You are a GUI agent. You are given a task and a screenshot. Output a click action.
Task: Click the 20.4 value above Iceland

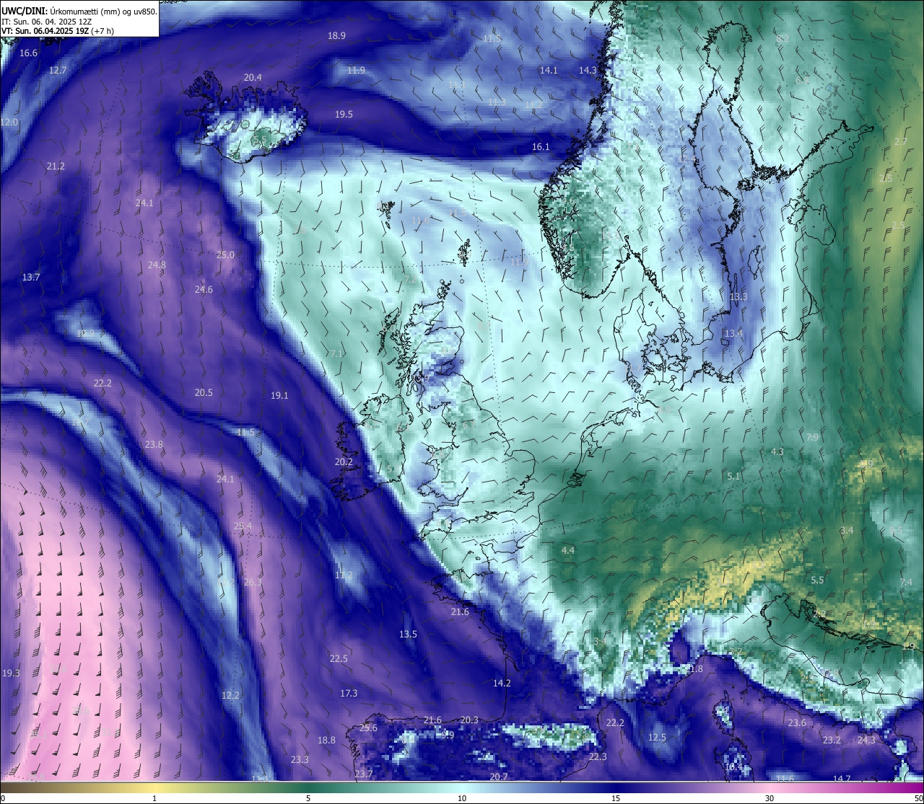(253, 77)
